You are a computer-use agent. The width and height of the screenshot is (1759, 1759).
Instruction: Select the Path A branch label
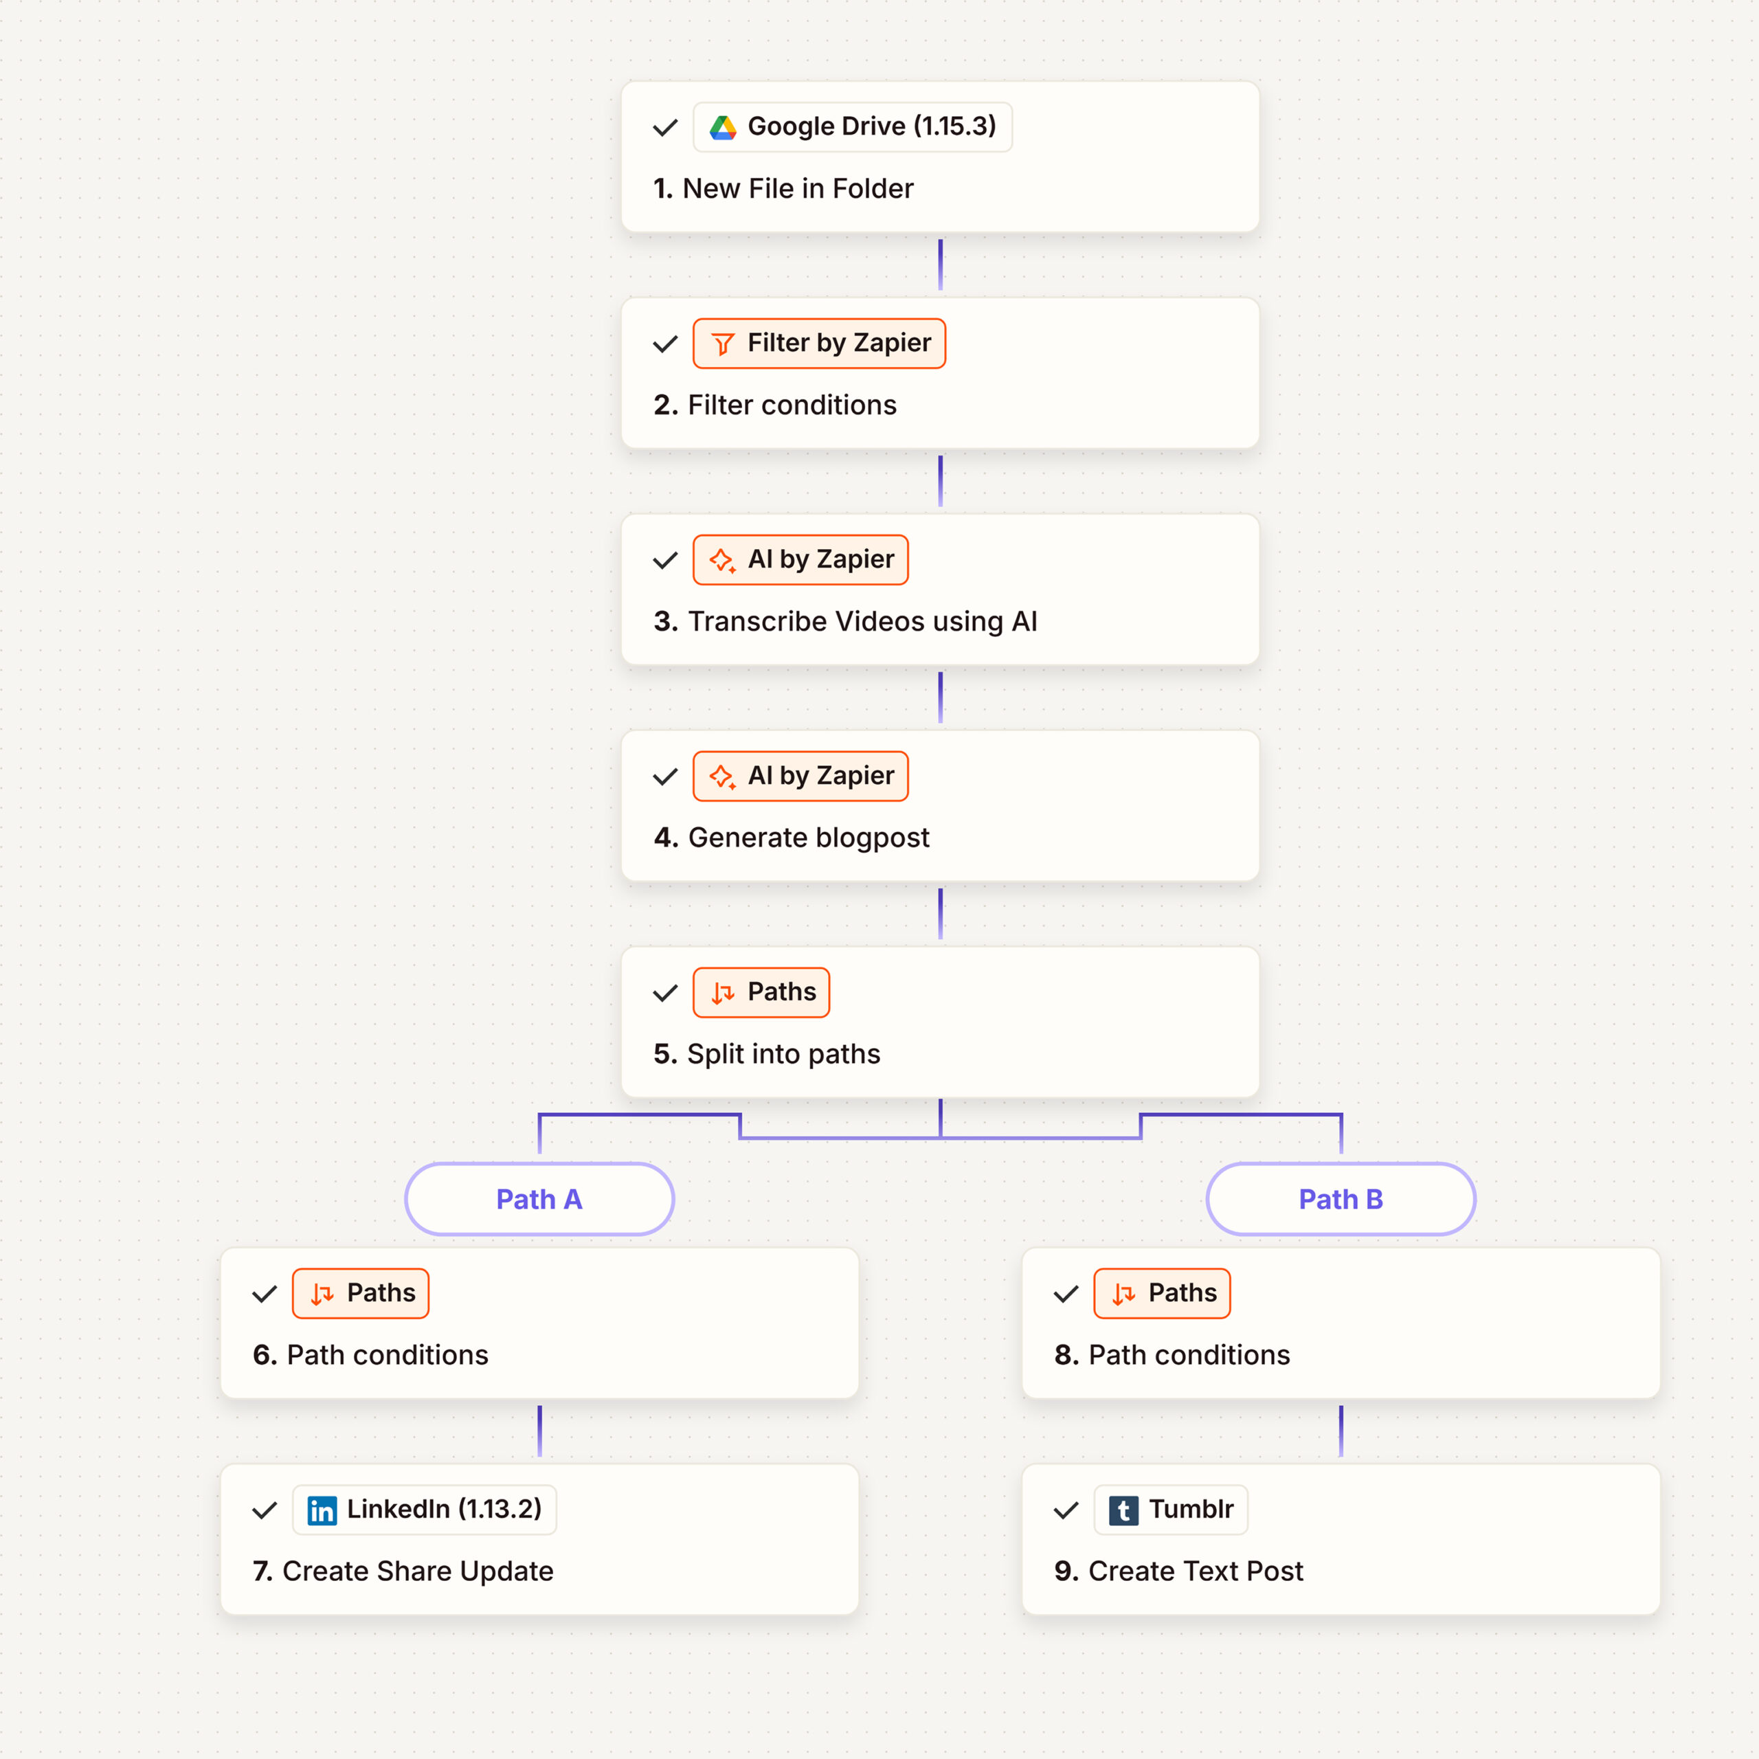pyautogui.click(x=539, y=1199)
